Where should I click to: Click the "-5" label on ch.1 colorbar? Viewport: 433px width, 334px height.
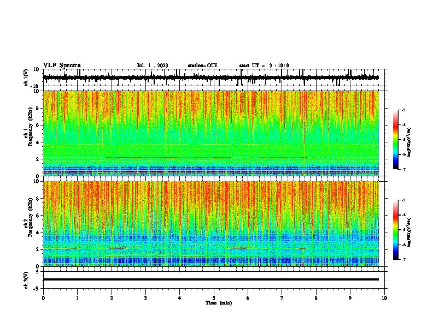[x=403, y=140]
